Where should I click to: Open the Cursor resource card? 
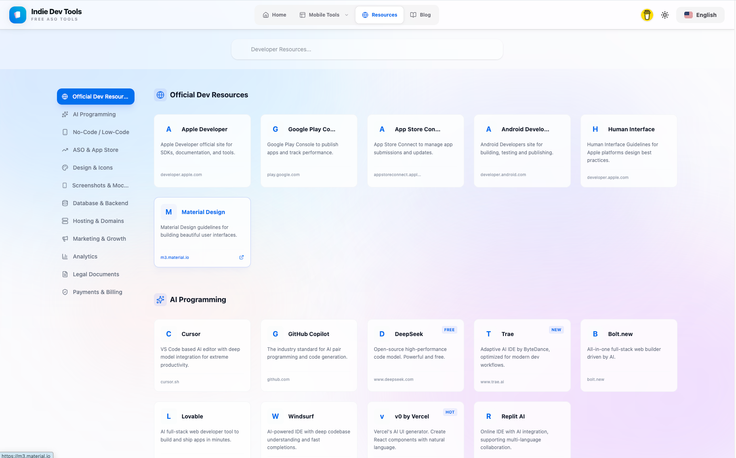pyautogui.click(x=202, y=355)
